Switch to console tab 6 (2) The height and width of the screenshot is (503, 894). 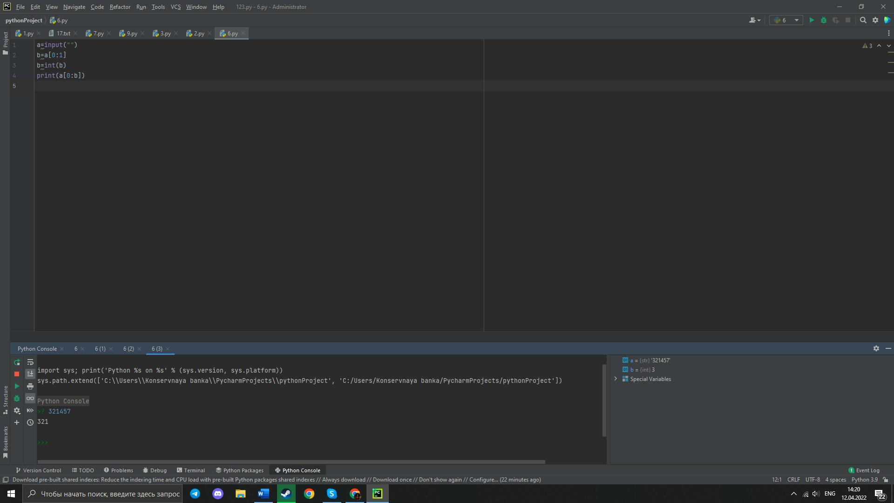[129, 348]
